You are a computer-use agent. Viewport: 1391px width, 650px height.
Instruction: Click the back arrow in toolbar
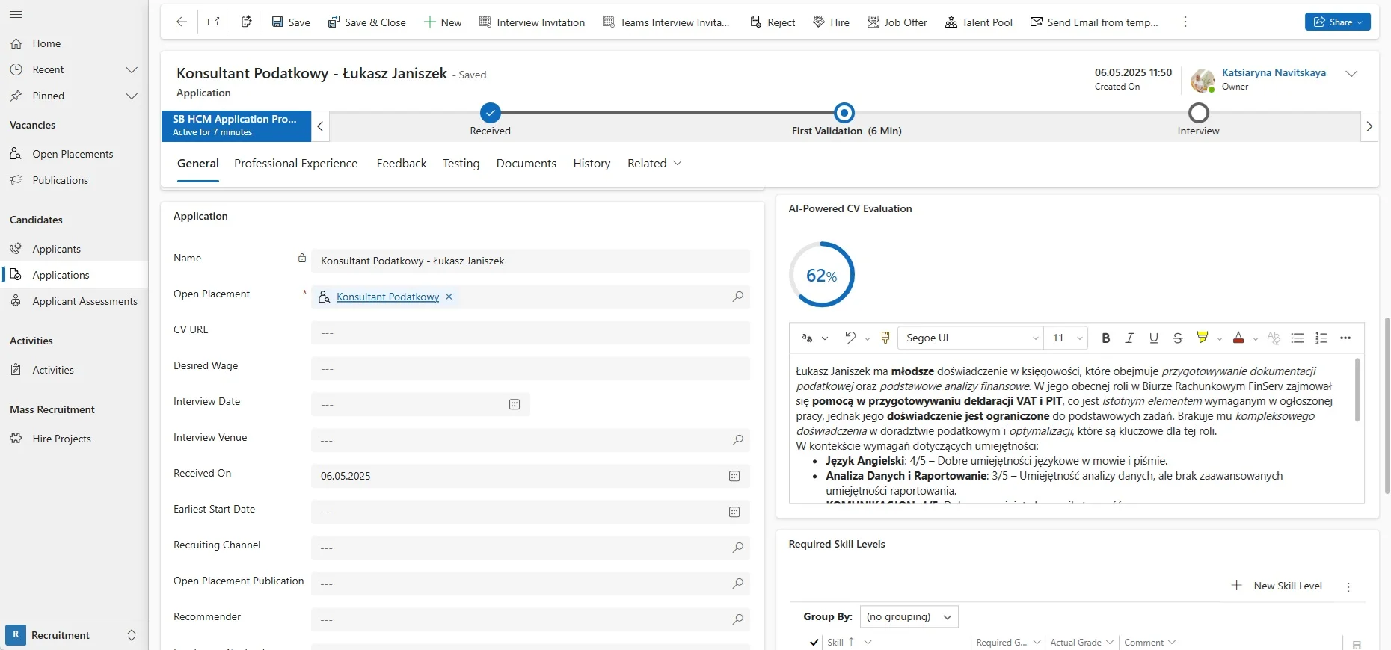181,22
